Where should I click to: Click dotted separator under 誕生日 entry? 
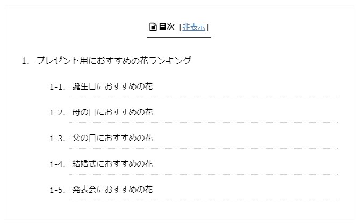(203, 97)
